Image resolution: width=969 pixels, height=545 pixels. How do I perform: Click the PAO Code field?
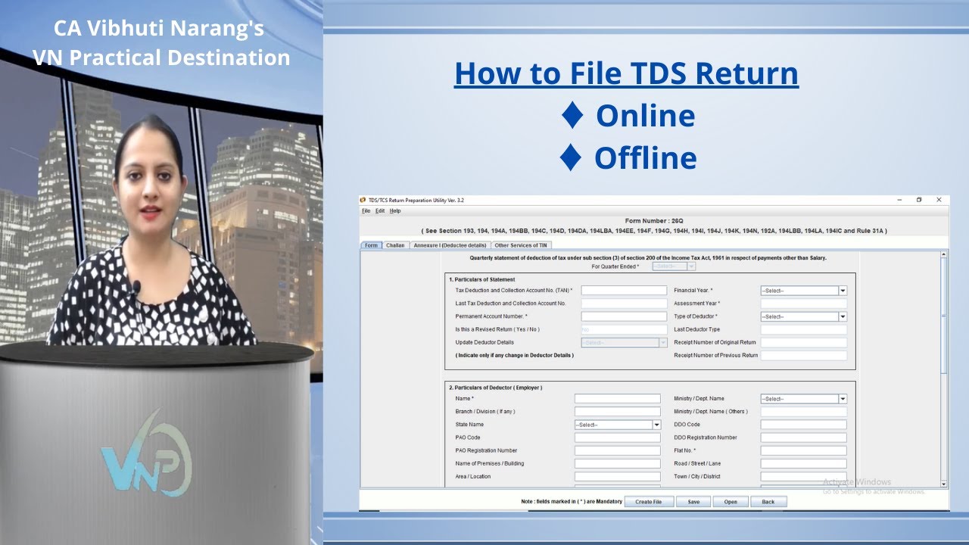click(618, 438)
